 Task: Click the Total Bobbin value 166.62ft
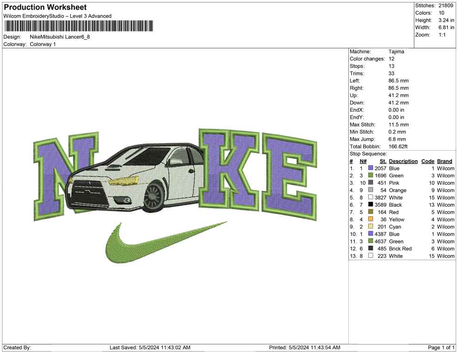(x=398, y=146)
